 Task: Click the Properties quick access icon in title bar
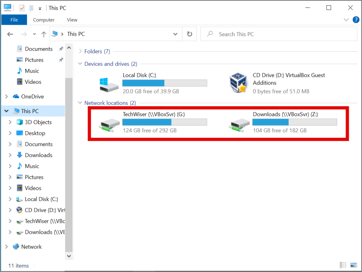point(22,8)
